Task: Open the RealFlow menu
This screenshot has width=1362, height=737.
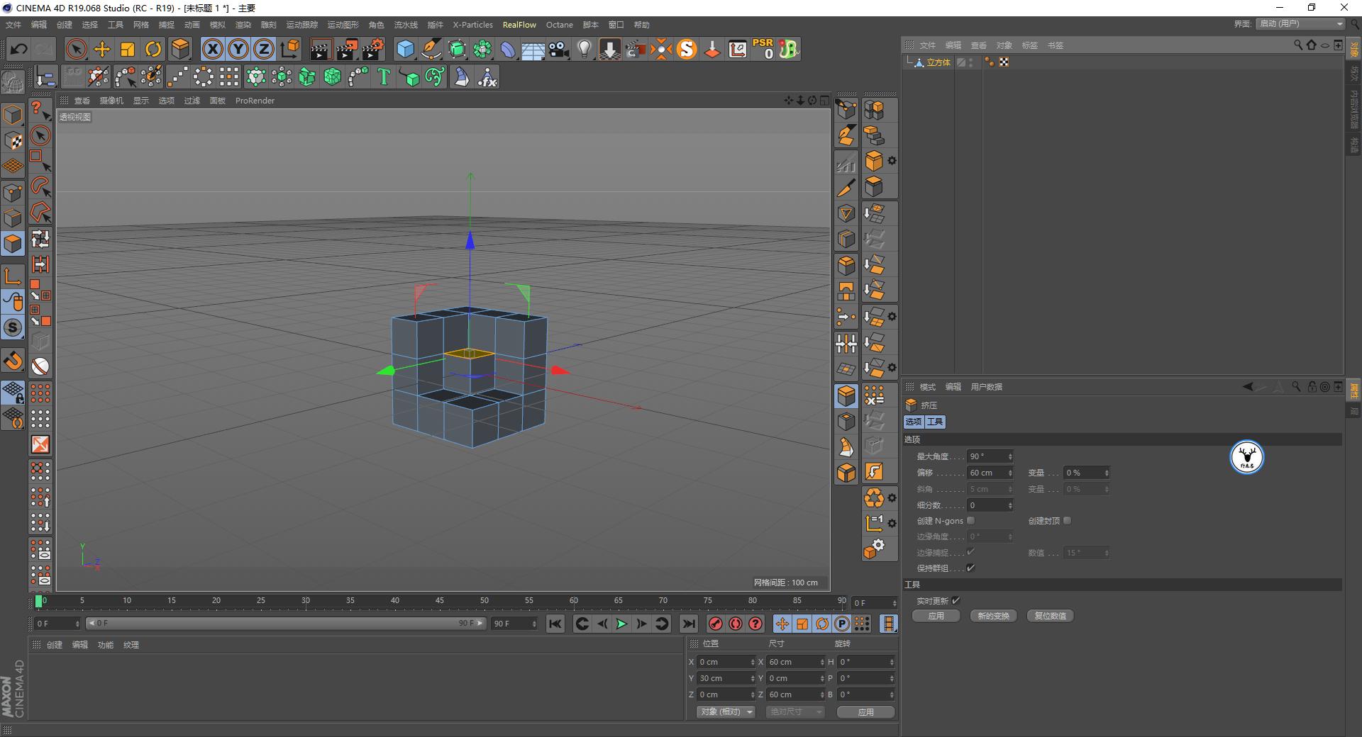Action: (x=519, y=24)
